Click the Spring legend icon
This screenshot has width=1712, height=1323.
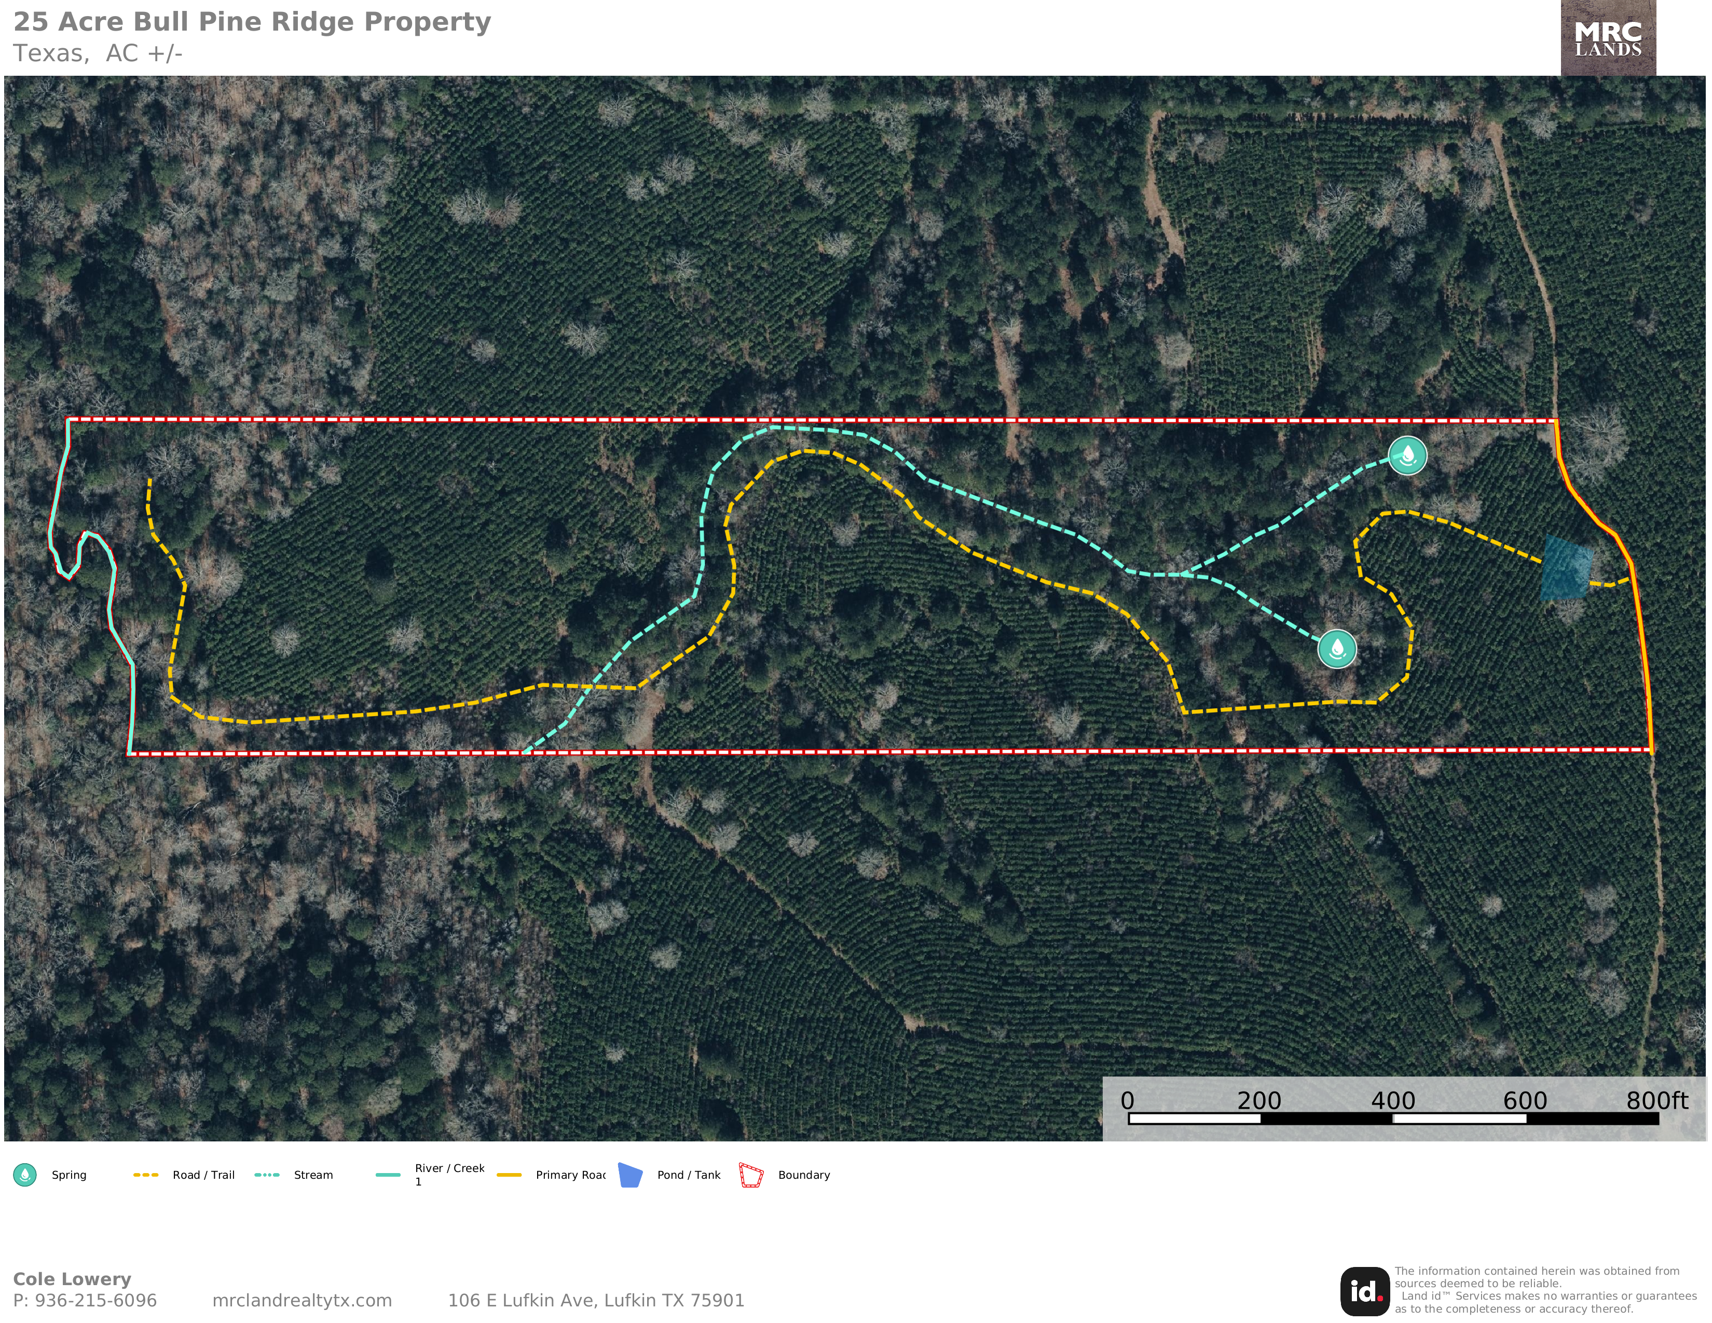pyautogui.click(x=25, y=1175)
